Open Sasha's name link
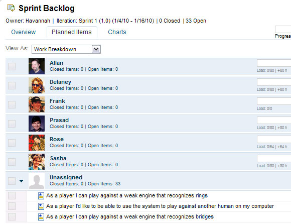The height and width of the screenshot is (224, 291). (58, 158)
